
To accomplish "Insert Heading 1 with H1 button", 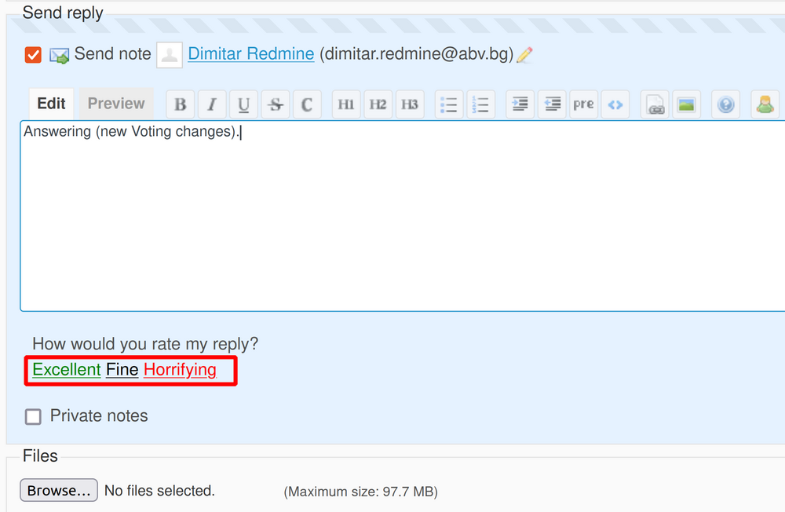I will [346, 104].
